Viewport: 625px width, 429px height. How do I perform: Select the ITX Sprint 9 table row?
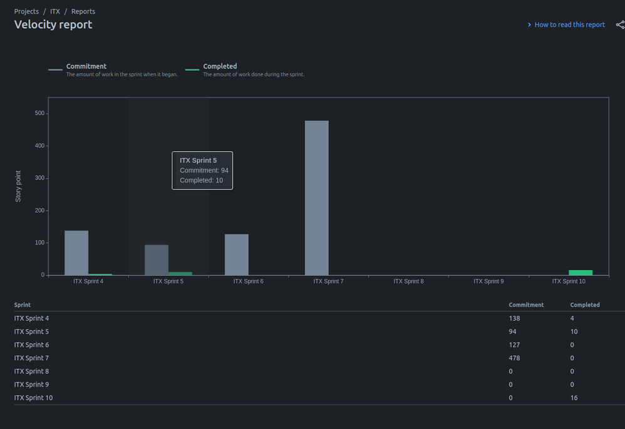click(x=319, y=385)
